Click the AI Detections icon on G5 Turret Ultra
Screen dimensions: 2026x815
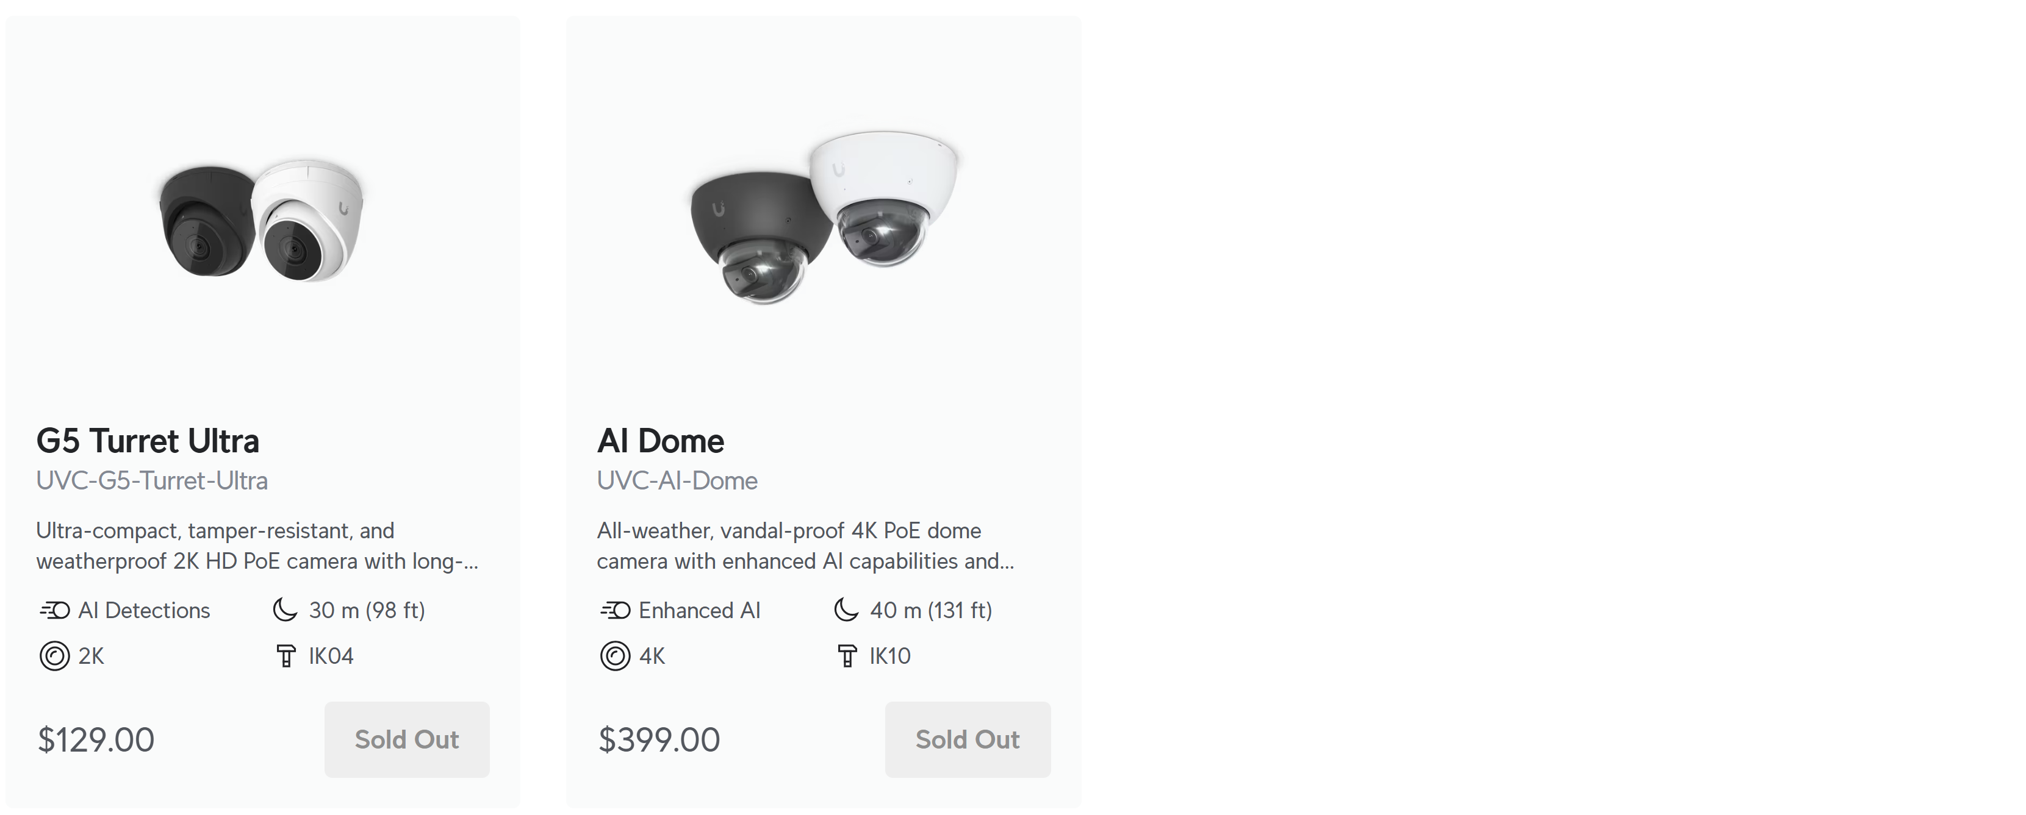[55, 611]
